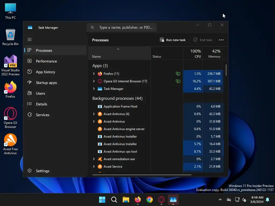Collapse column header using the up chevron

point(118,49)
